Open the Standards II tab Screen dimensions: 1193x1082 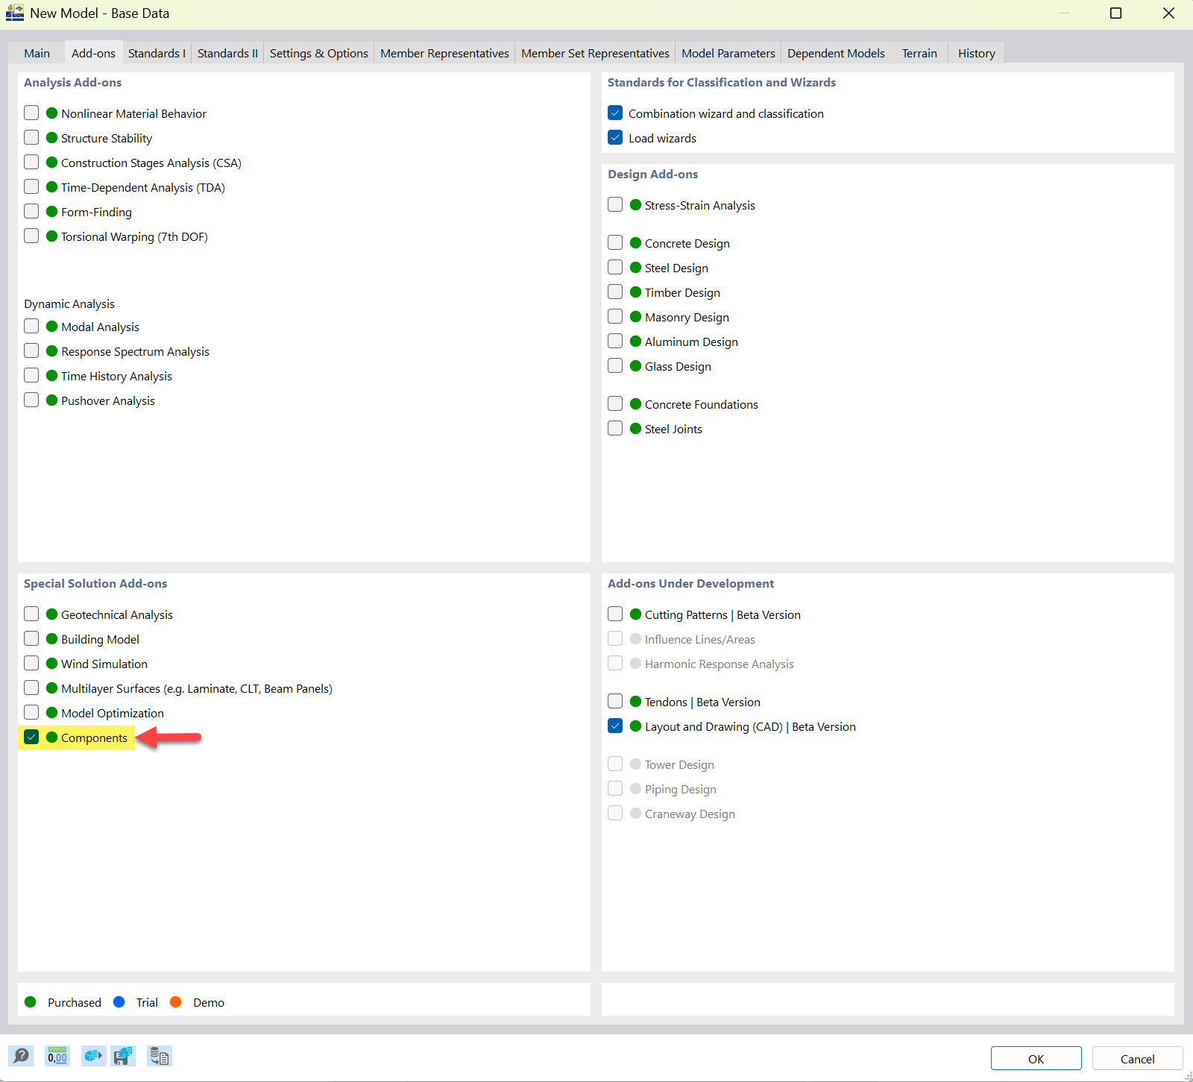pos(227,53)
